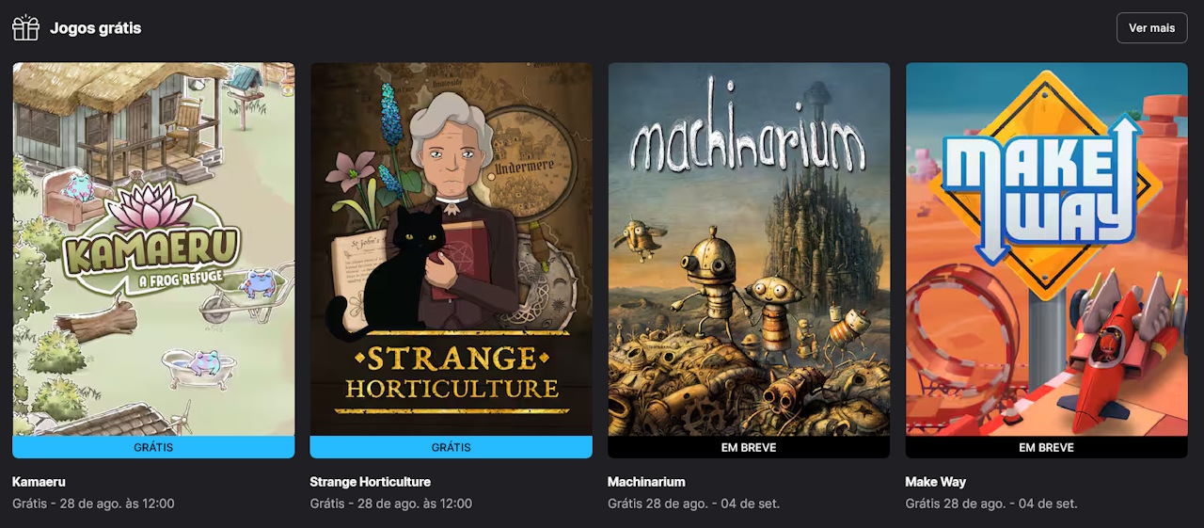
Task: Open the Machinarium cover thumbnail
Action: coord(749,249)
